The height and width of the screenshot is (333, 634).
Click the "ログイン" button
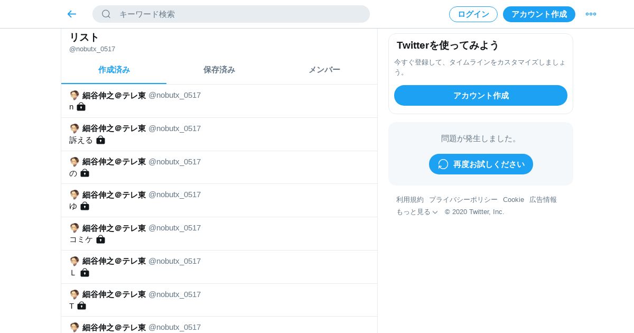pyautogui.click(x=473, y=14)
